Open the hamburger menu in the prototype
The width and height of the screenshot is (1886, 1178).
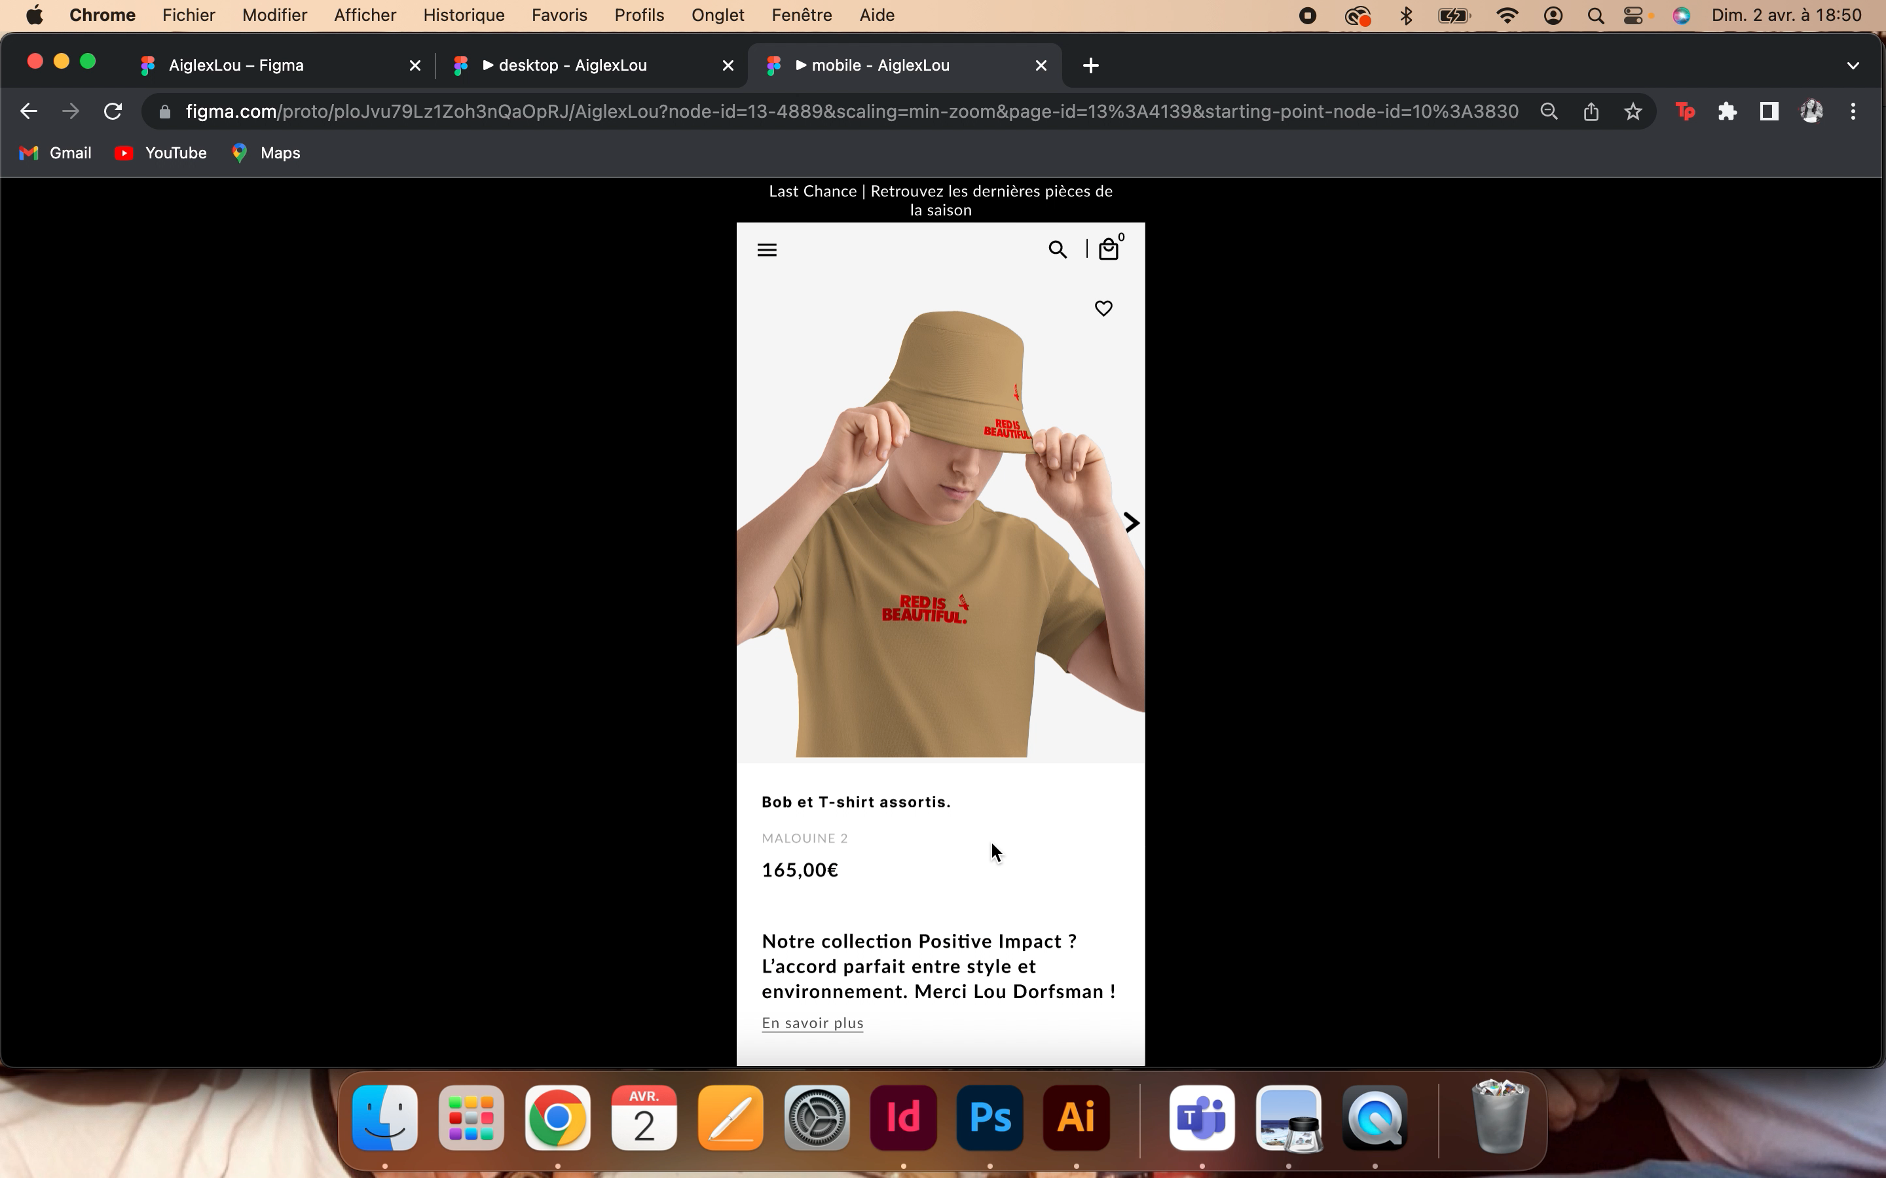(767, 250)
